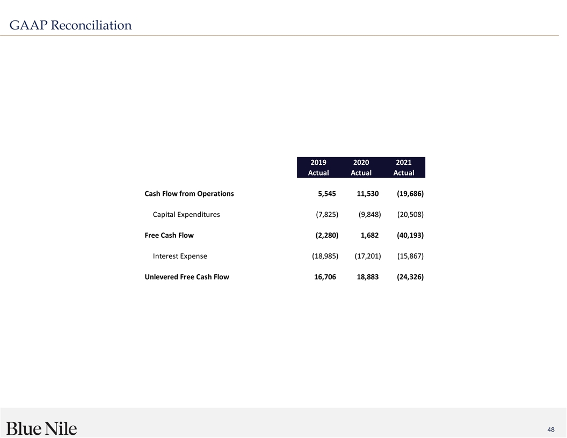The image size is (567, 438).
Task: Select the 2019 Actual column header
Action: point(318,167)
